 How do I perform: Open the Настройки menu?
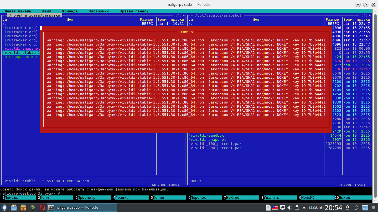pos(99,11)
